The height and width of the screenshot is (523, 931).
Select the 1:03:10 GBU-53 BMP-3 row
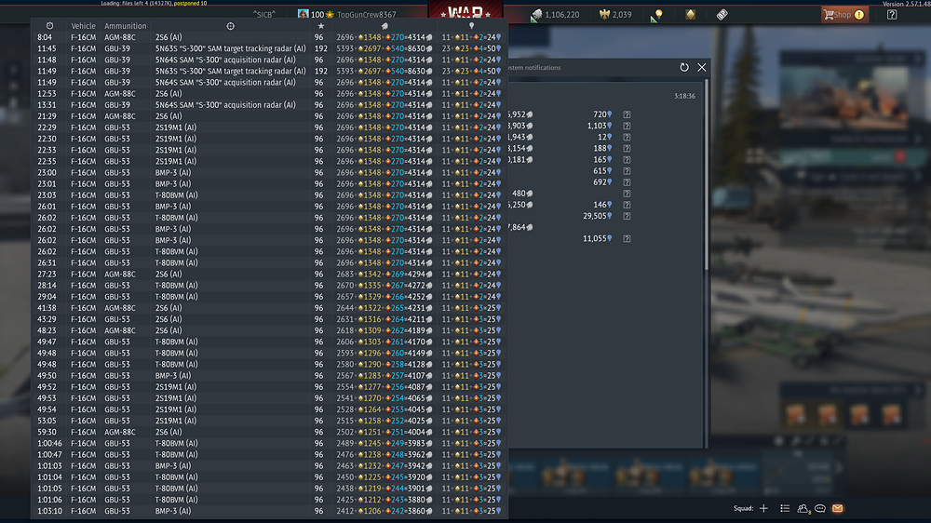point(270,511)
